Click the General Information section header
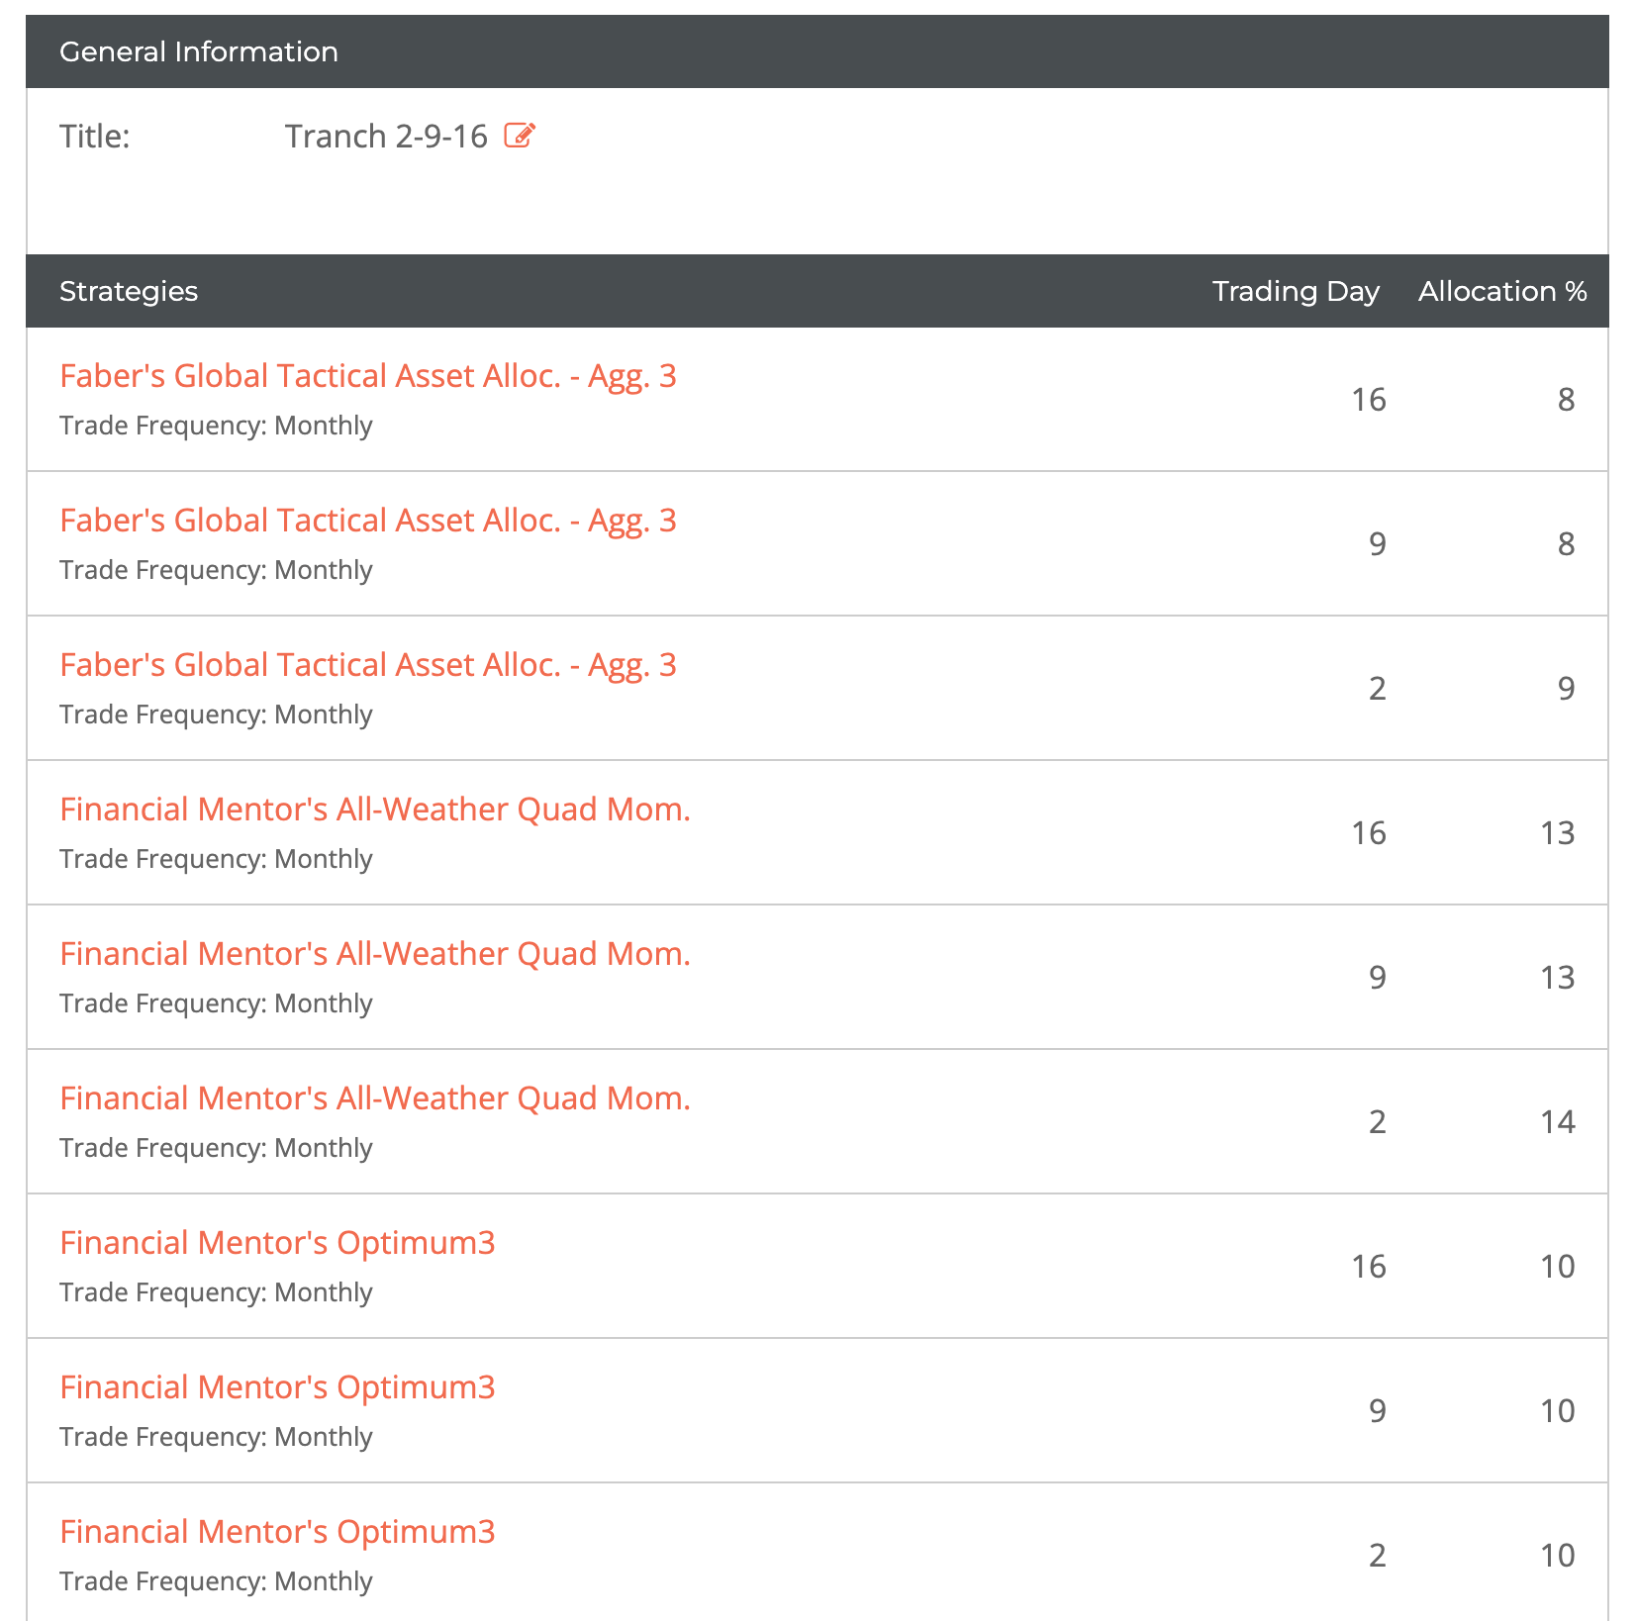The height and width of the screenshot is (1621, 1637). (x=199, y=51)
